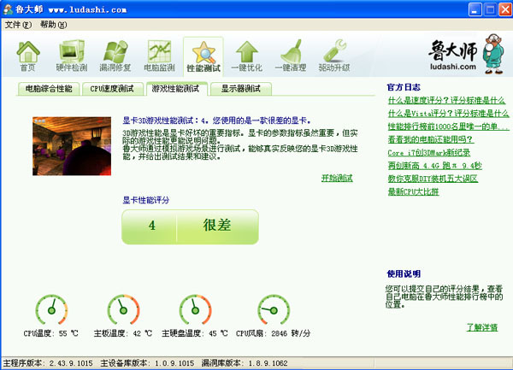Click the 主硬盘温度: 45 ℃ reading
The width and height of the screenshot is (513, 370).
click(x=195, y=333)
